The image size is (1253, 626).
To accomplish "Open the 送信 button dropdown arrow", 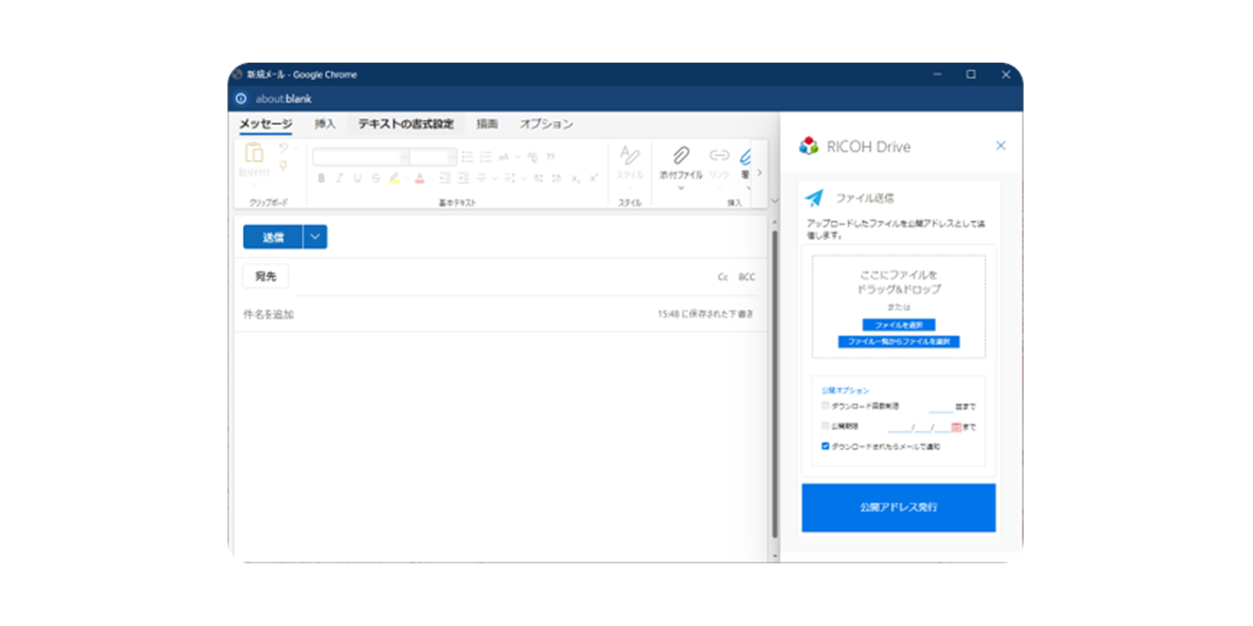I will pos(313,236).
